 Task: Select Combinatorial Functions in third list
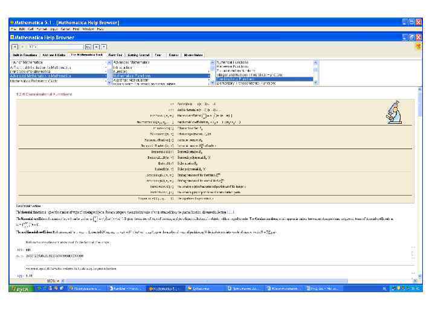[265, 79]
